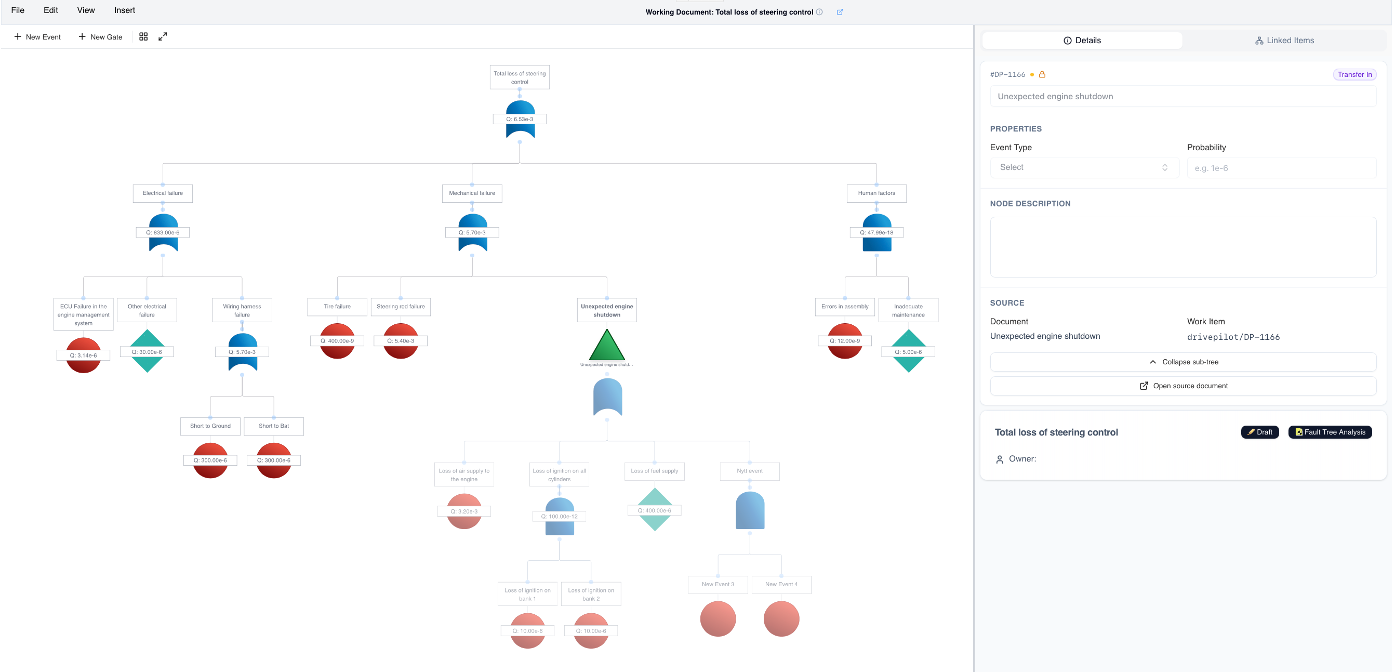1395x672 pixels.
Task: Select red circle Q: 3.14e-6 basic event
Action: (84, 355)
